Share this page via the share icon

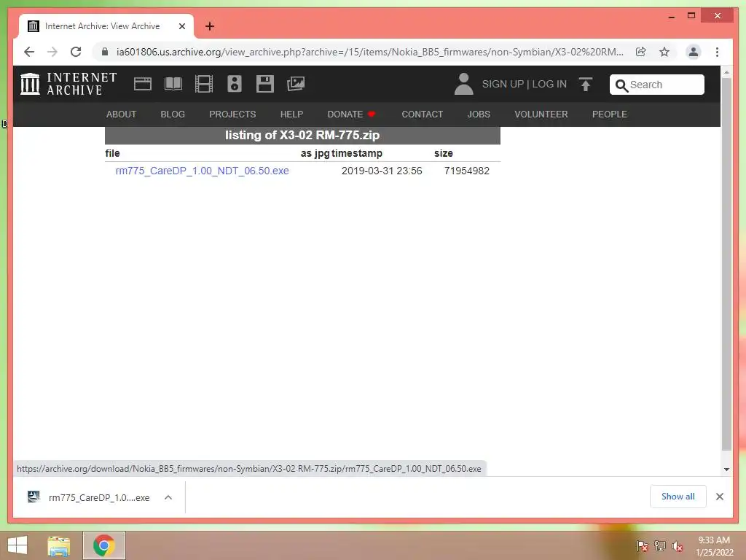641,52
